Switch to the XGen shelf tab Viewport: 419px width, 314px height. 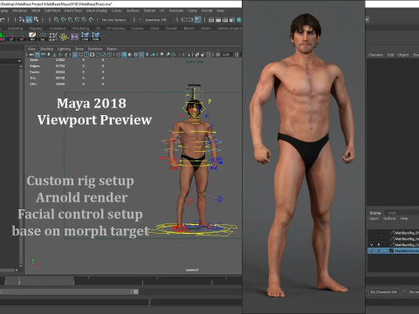[155, 28]
